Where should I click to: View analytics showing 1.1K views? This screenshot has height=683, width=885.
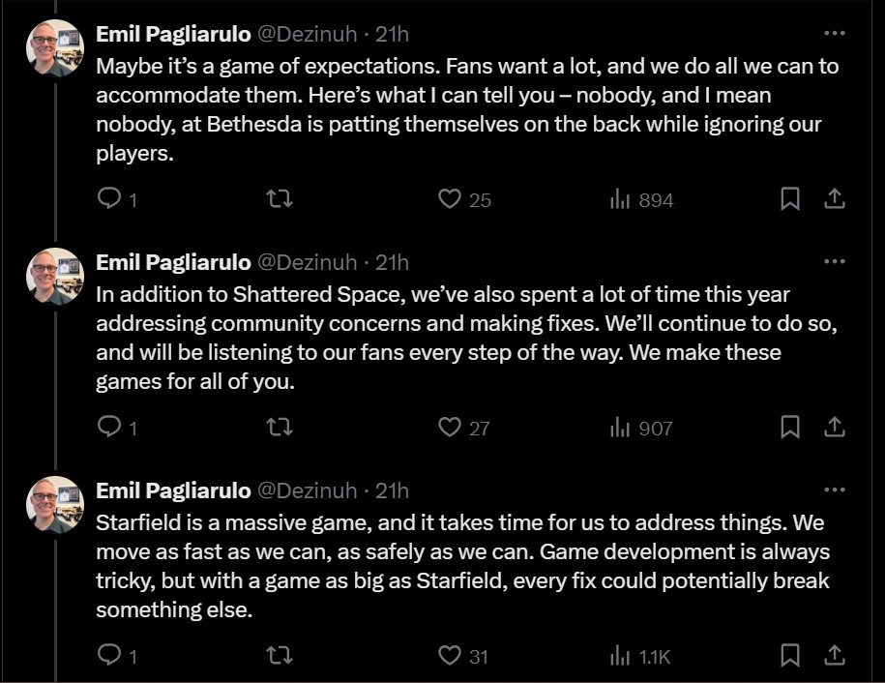coord(640,657)
